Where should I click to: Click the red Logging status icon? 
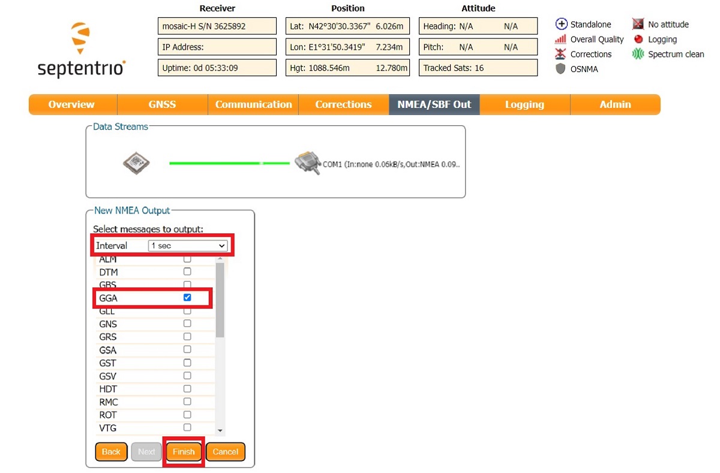638,40
